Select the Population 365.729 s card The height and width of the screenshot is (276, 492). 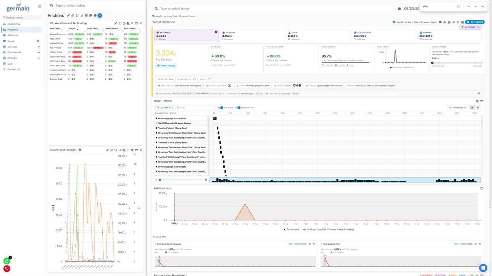[x=383, y=36]
